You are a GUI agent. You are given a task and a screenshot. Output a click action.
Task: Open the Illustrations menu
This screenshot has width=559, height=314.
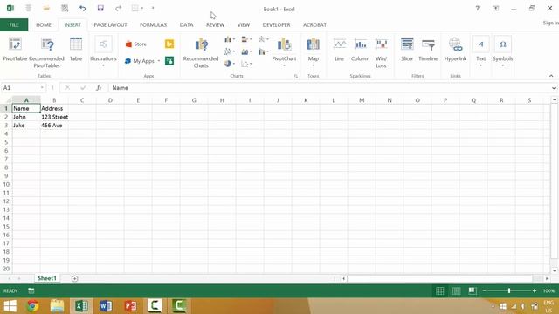pos(103,52)
